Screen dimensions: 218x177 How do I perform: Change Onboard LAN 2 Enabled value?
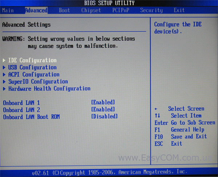(x=103, y=109)
